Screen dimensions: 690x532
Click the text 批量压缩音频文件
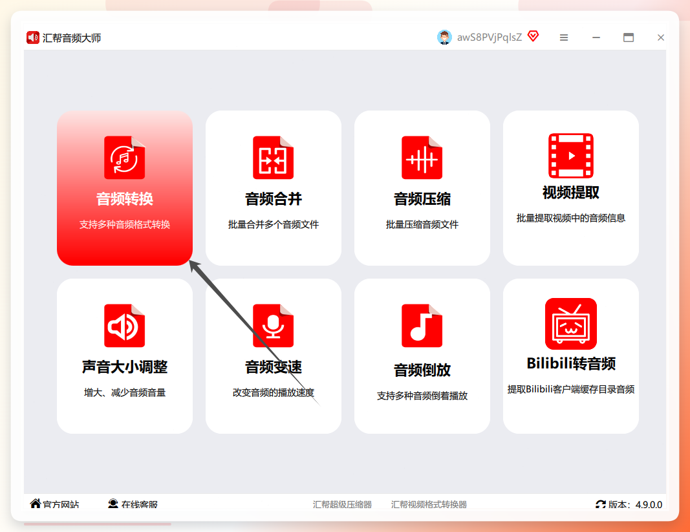pyautogui.click(x=422, y=224)
